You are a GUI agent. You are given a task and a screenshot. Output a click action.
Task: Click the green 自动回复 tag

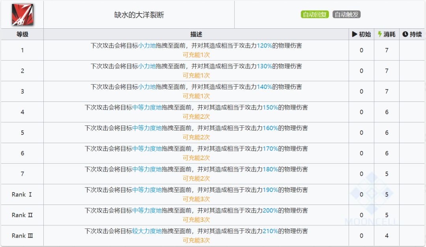tap(315, 15)
